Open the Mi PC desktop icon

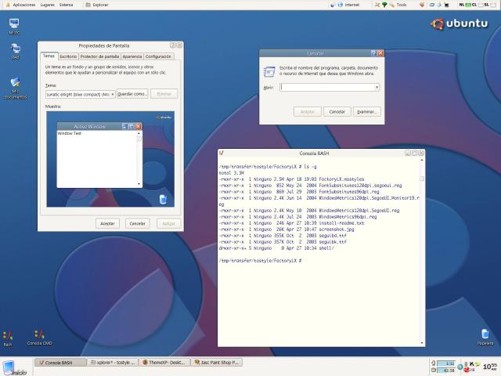[14, 26]
